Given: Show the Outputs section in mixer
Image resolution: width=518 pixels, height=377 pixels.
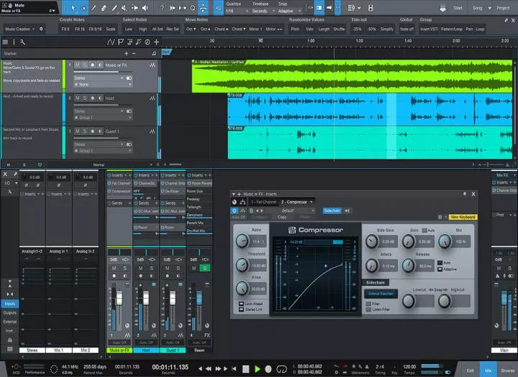Looking at the screenshot, I should point(9,312).
